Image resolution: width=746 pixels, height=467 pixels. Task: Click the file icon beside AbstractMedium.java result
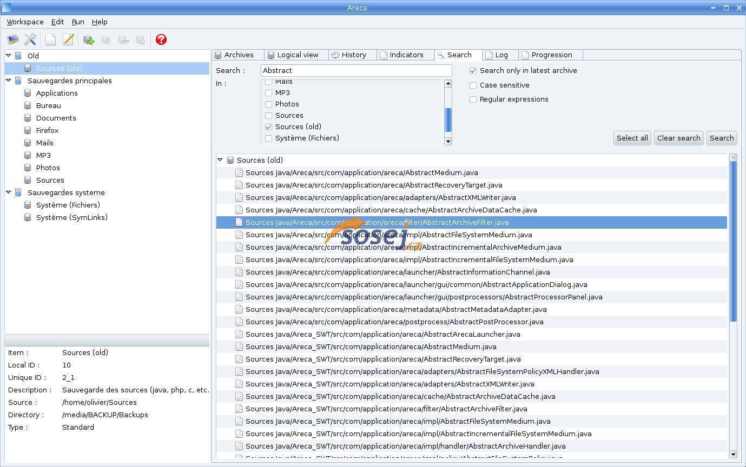(x=239, y=173)
